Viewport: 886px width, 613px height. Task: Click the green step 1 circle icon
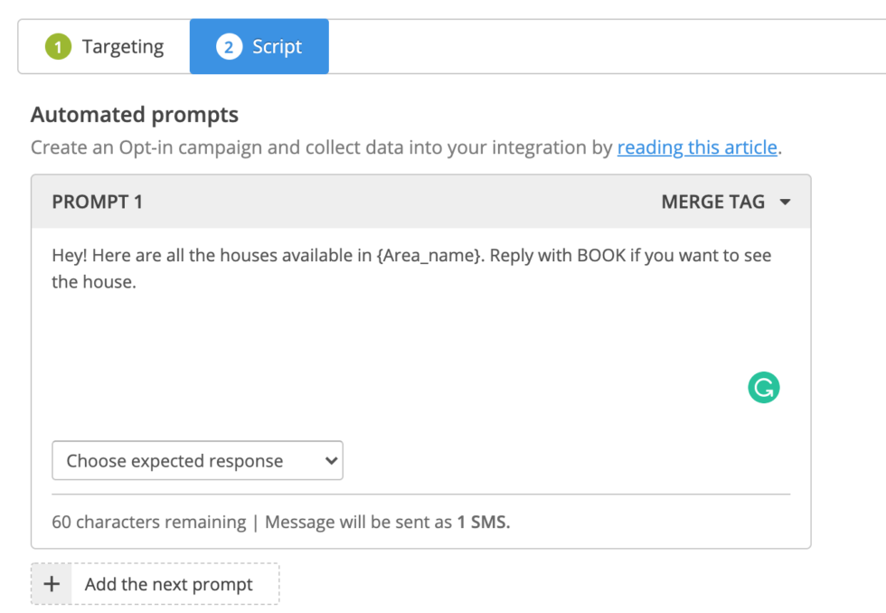pos(57,46)
